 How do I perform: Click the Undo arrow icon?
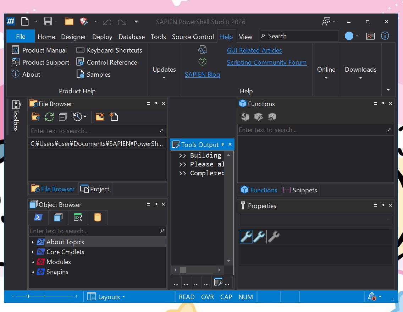(107, 22)
